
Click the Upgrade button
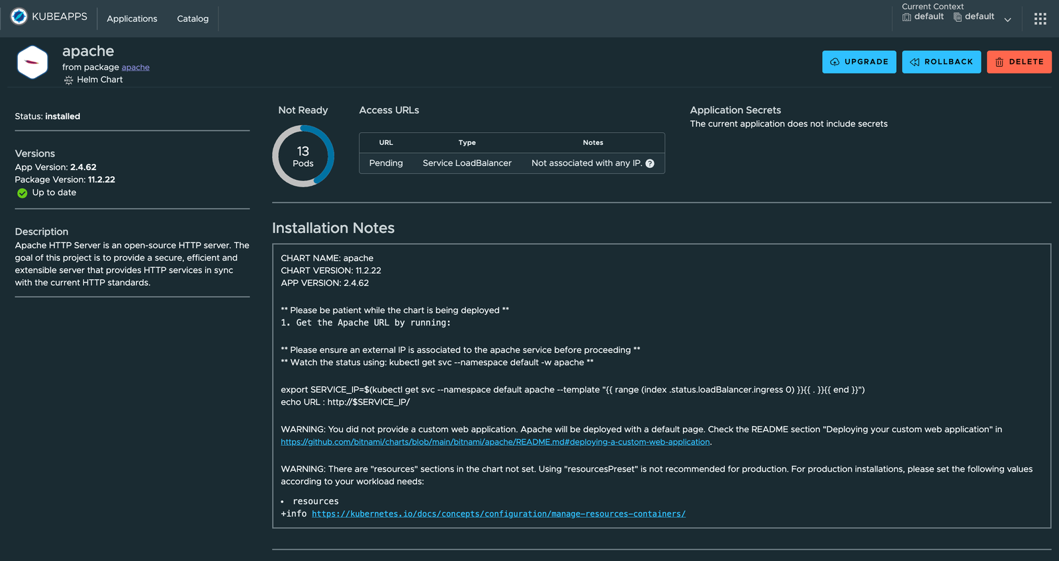point(859,62)
